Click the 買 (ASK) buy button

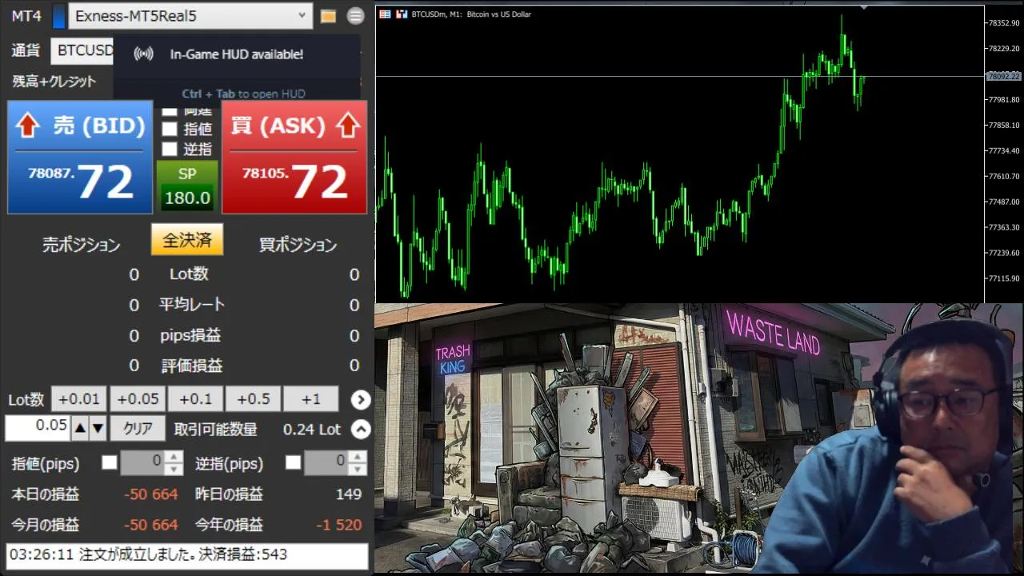(294, 157)
